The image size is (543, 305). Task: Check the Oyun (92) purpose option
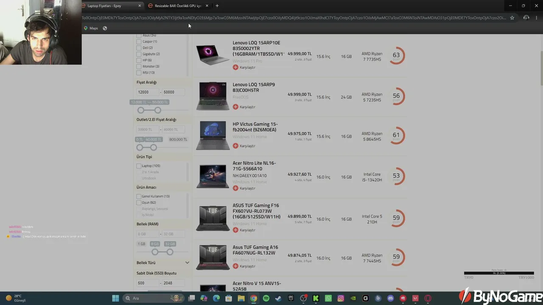(x=139, y=203)
